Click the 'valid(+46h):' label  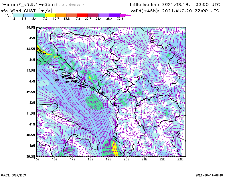click(x=145, y=11)
